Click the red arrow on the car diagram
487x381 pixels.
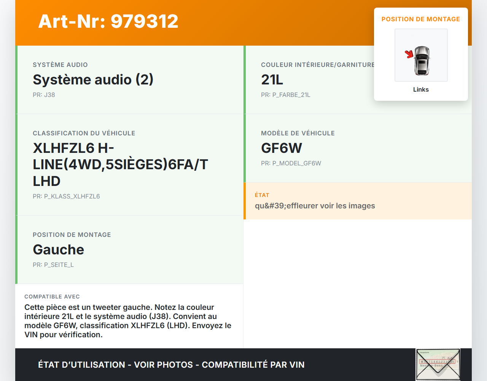[410, 54]
